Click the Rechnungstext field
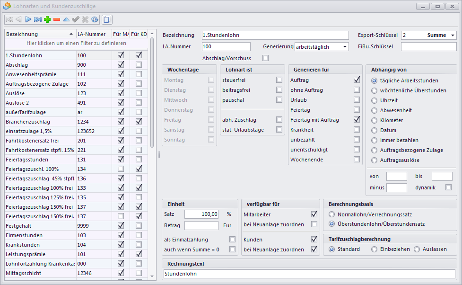 click(x=309, y=274)
